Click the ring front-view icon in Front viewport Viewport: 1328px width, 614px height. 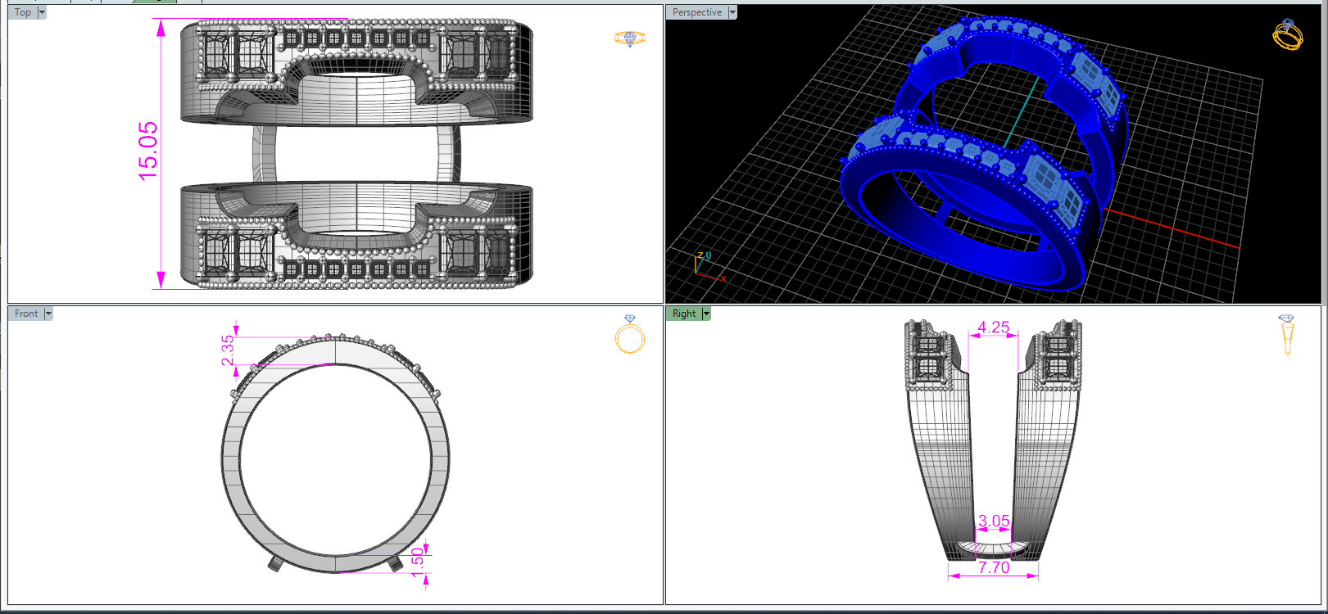[x=630, y=334]
